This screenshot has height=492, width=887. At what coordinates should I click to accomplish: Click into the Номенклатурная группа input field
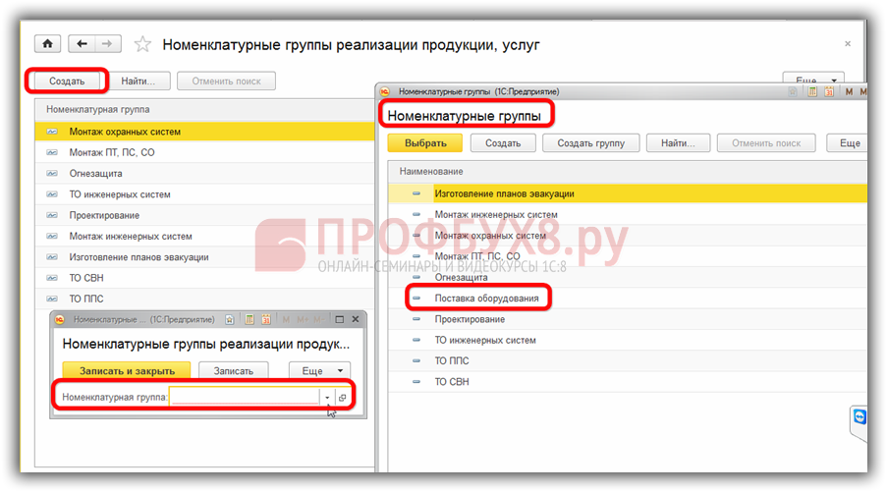244,398
